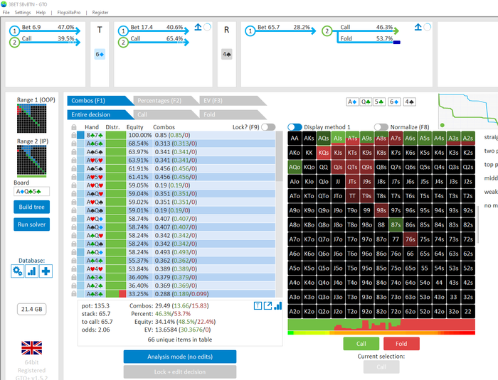Select A♠5♠ row with 61.91% equity
498x380 pixels.
[176, 168]
